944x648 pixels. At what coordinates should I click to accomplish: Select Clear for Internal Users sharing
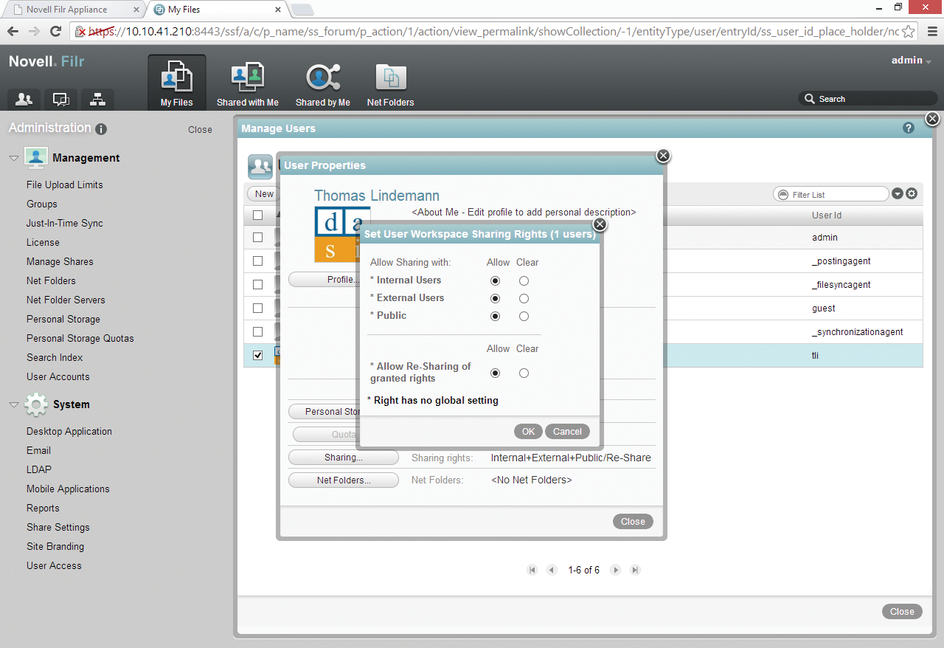[524, 280]
